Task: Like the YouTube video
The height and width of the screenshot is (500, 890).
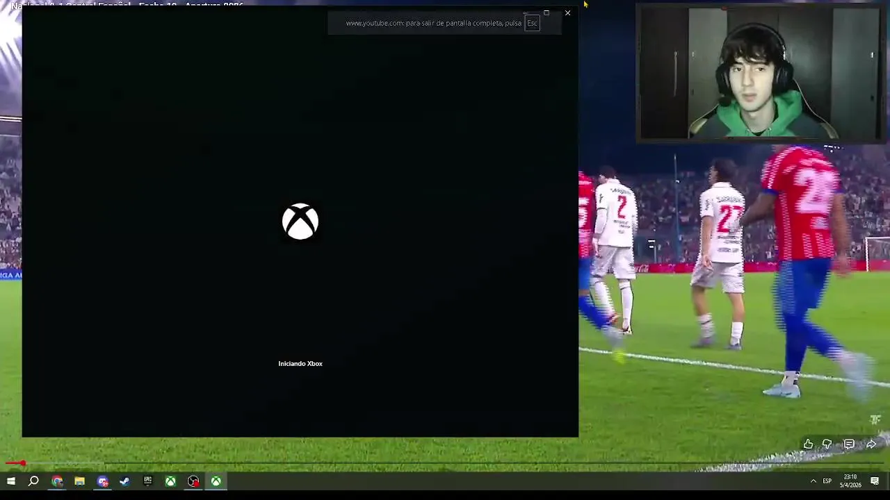Action: (808, 444)
